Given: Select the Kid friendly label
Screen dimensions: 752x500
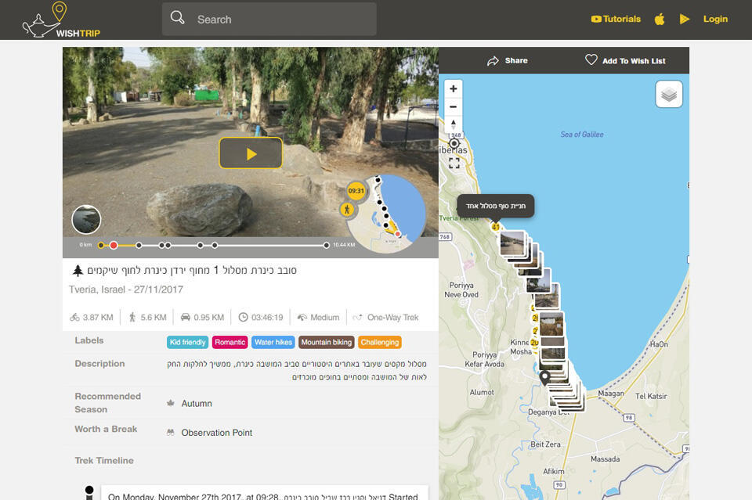Looking at the screenshot, I should (x=187, y=343).
